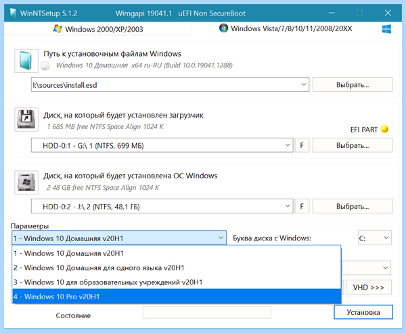Choose 1 - Windows 10 Домашняя v20H1 from list
This screenshot has width=406, height=333.
click(177, 253)
